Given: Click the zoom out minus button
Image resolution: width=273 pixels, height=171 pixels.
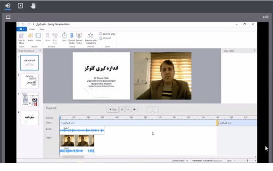Looking at the screenshot, I should pyautogui.click(x=235, y=161).
